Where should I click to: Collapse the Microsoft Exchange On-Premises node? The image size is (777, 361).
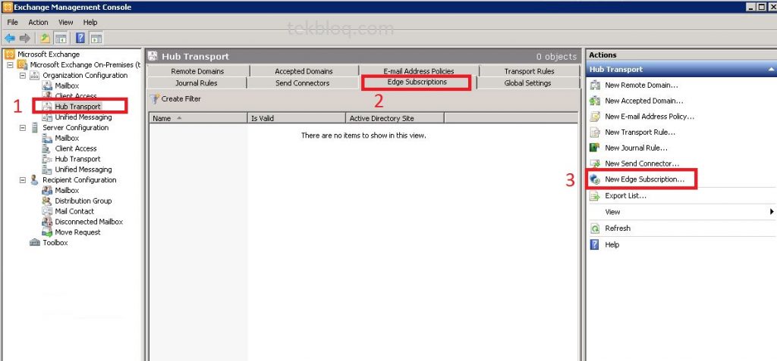(10, 65)
